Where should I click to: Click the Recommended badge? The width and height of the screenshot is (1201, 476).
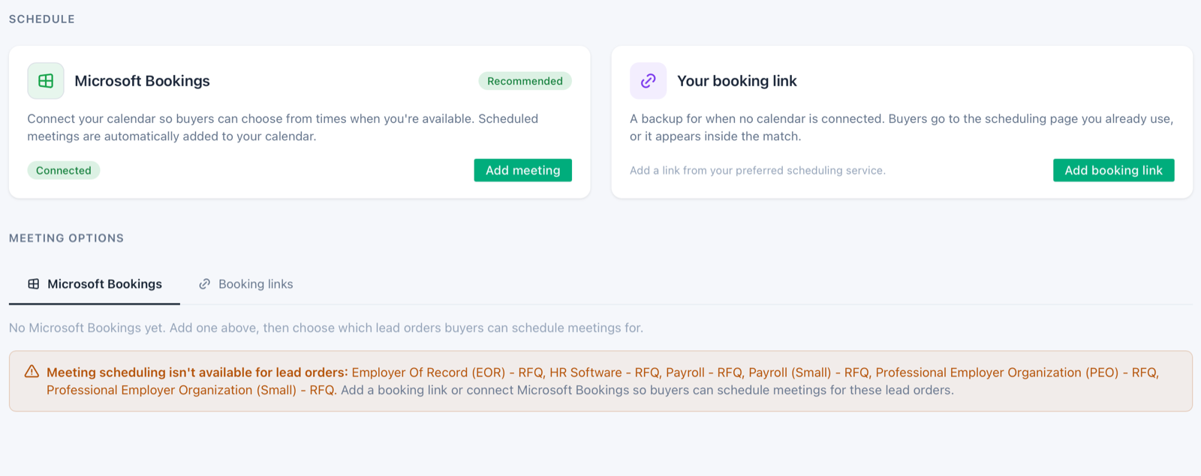point(525,81)
